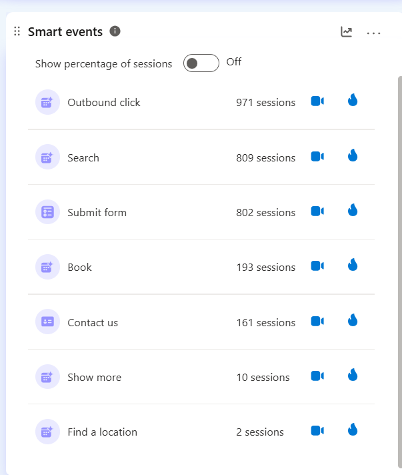Open recordings for Outbound click event
The height and width of the screenshot is (475, 402).
pyautogui.click(x=317, y=101)
